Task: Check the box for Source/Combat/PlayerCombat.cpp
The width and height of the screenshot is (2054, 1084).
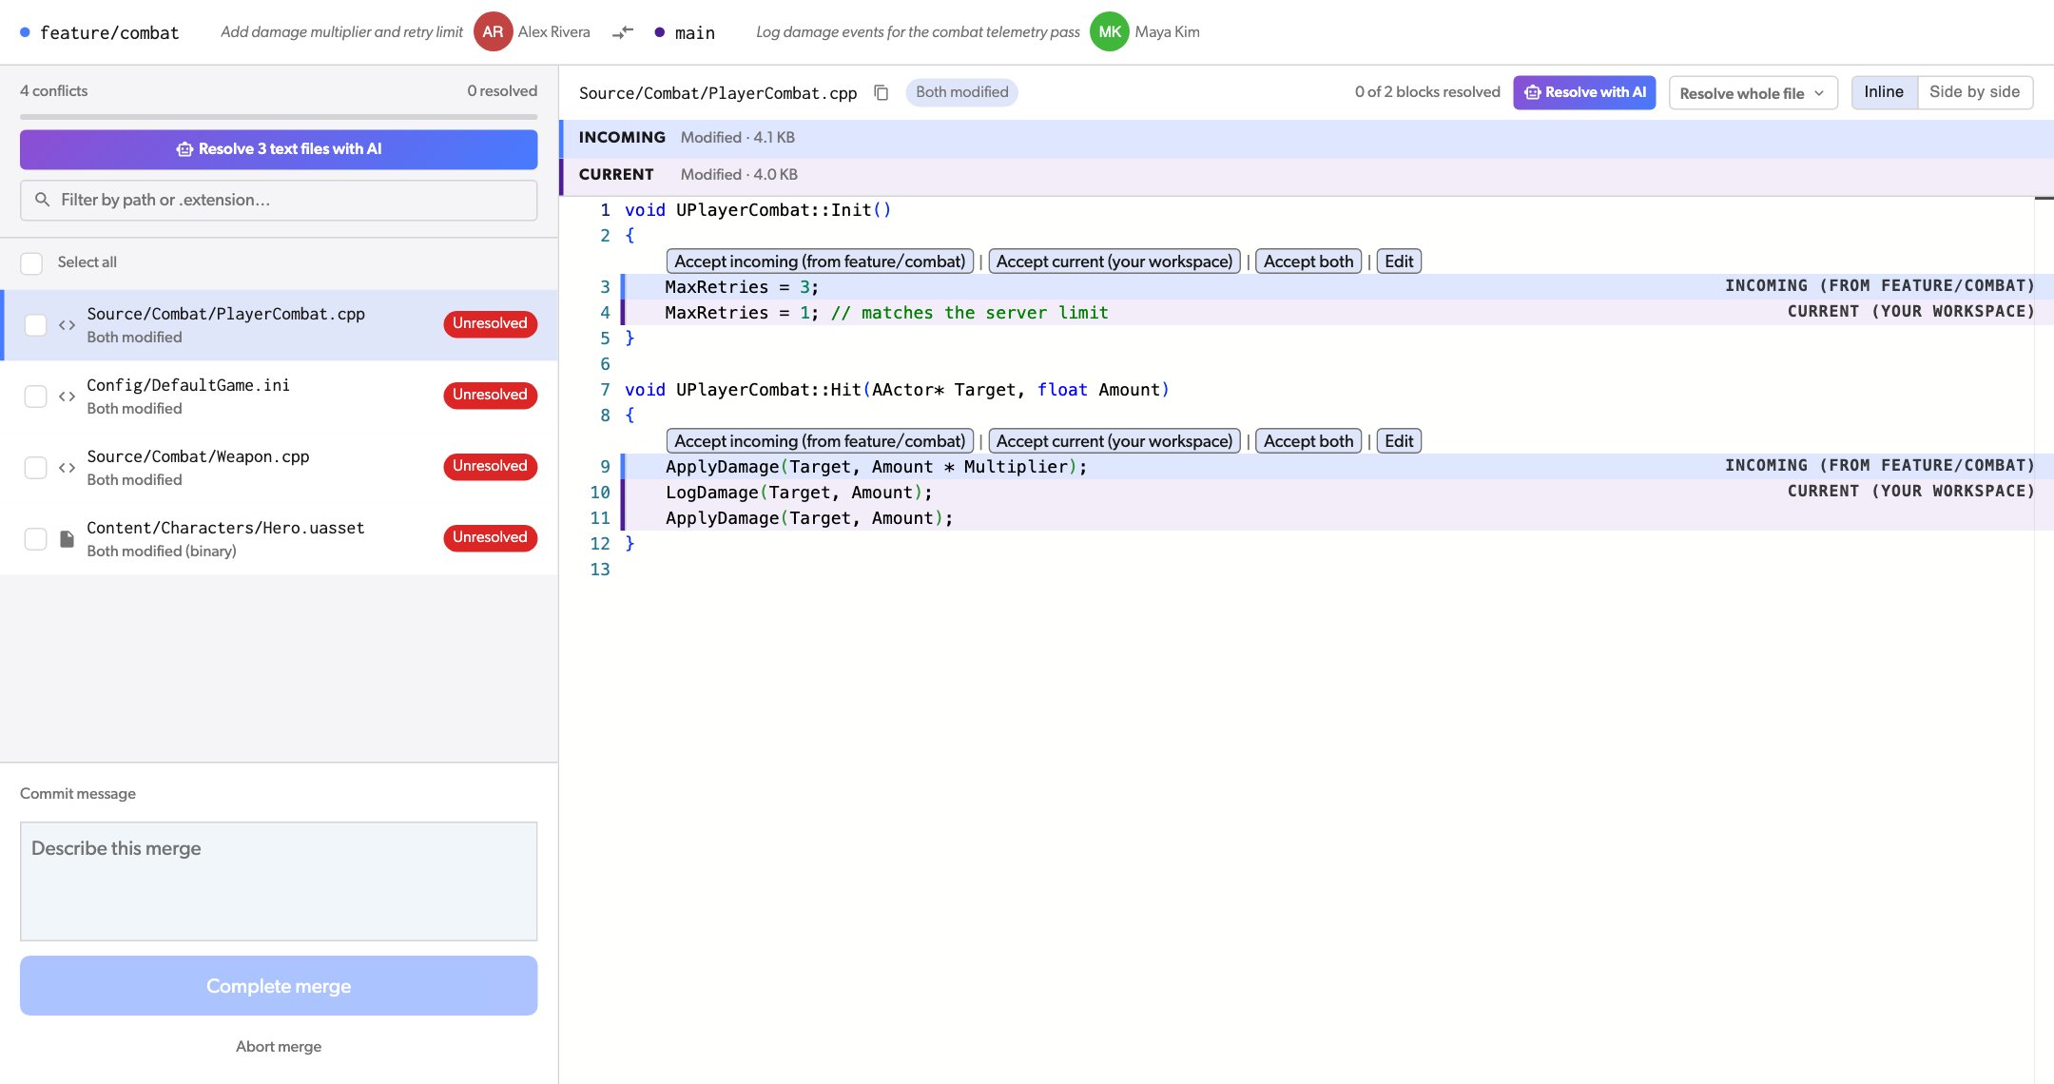Action: click(x=35, y=325)
